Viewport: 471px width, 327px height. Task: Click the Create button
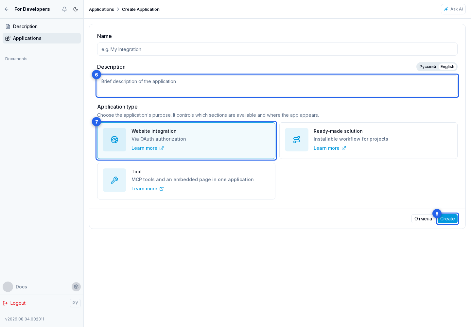[x=447, y=219]
